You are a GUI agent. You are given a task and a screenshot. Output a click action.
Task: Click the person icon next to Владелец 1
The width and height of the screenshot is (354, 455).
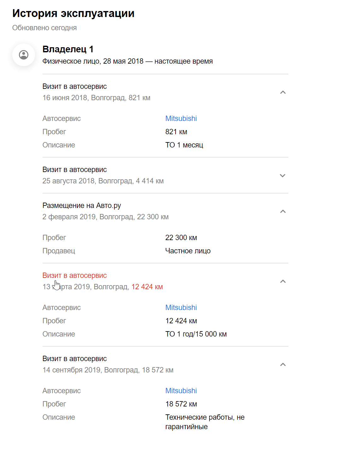(23, 55)
